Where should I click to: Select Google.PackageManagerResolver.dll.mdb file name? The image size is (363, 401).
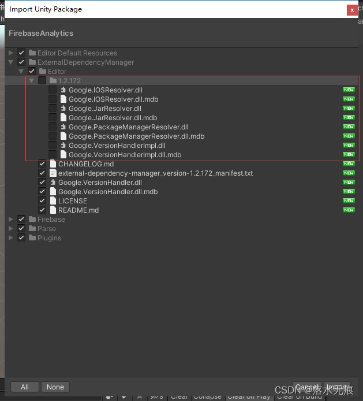136,136
